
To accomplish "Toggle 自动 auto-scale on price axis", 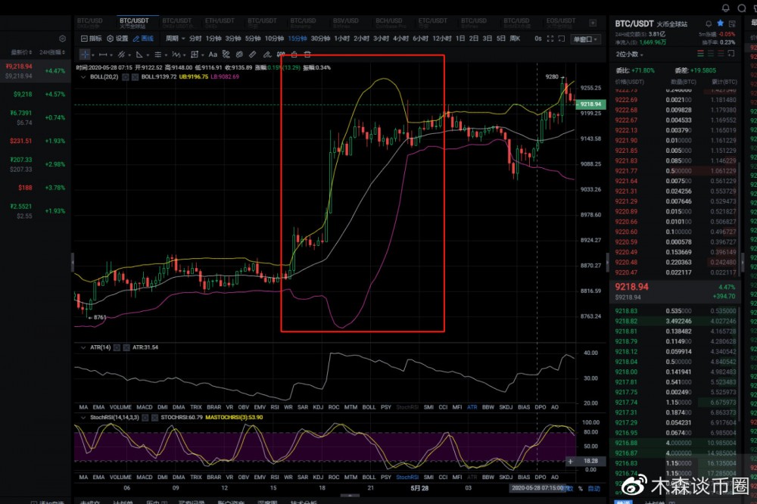I will [x=593, y=489].
